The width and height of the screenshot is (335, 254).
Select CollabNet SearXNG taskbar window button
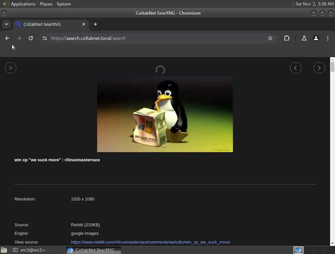94,250
